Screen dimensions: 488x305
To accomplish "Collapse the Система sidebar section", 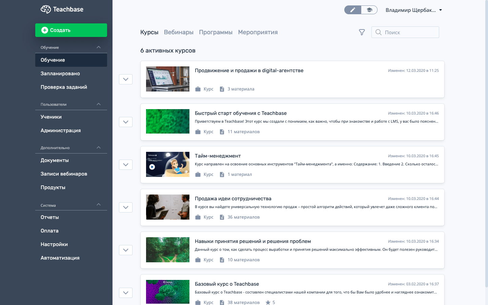I will [99, 205].
